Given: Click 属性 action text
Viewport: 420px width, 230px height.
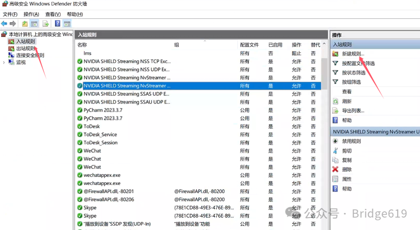Looking at the screenshot, I should [346, 179].
